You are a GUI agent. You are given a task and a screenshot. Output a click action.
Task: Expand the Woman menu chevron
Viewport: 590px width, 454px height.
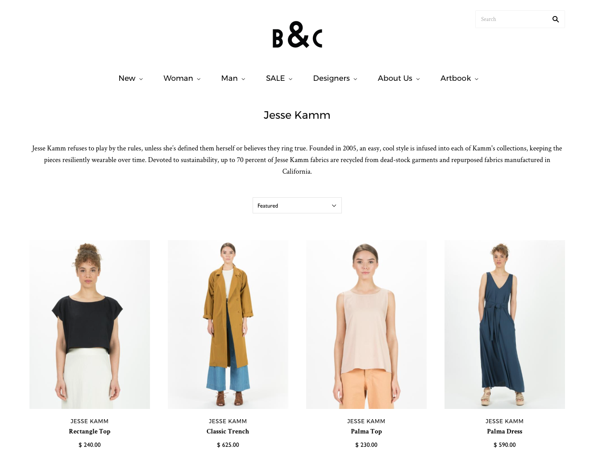(x=199, y=79)
